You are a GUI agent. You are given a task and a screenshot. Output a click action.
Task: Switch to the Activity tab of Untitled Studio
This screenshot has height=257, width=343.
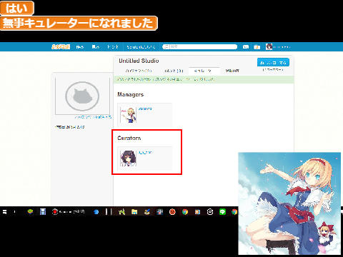click(x=232, y=71)
